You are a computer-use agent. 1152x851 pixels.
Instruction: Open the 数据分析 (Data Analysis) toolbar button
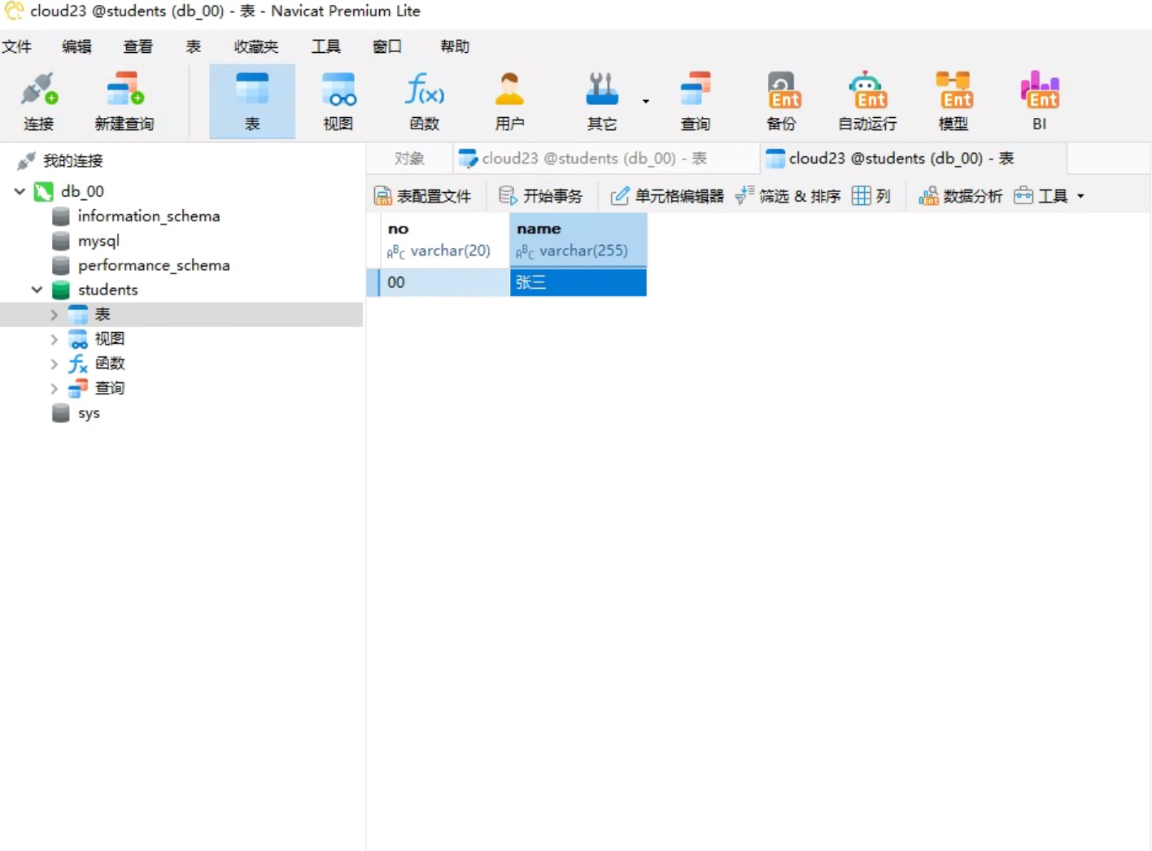[961, 196]
